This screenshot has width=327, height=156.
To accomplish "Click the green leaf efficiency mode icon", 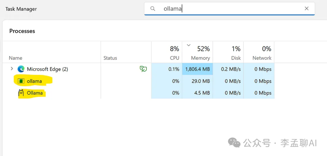I will [143, 69].
